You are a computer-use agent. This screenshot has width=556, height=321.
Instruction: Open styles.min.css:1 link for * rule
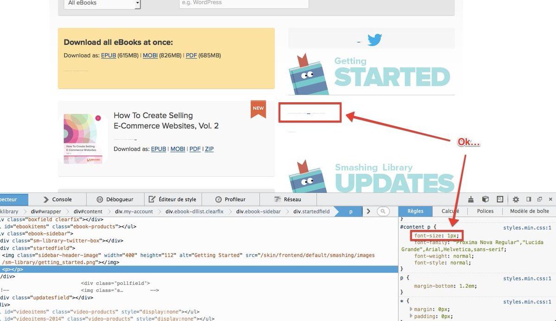pyautogui.click(x=527, y=302)
